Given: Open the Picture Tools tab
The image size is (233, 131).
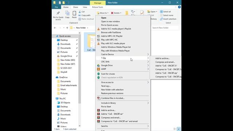Looking at the screenshot, I should tap(98, 7).
